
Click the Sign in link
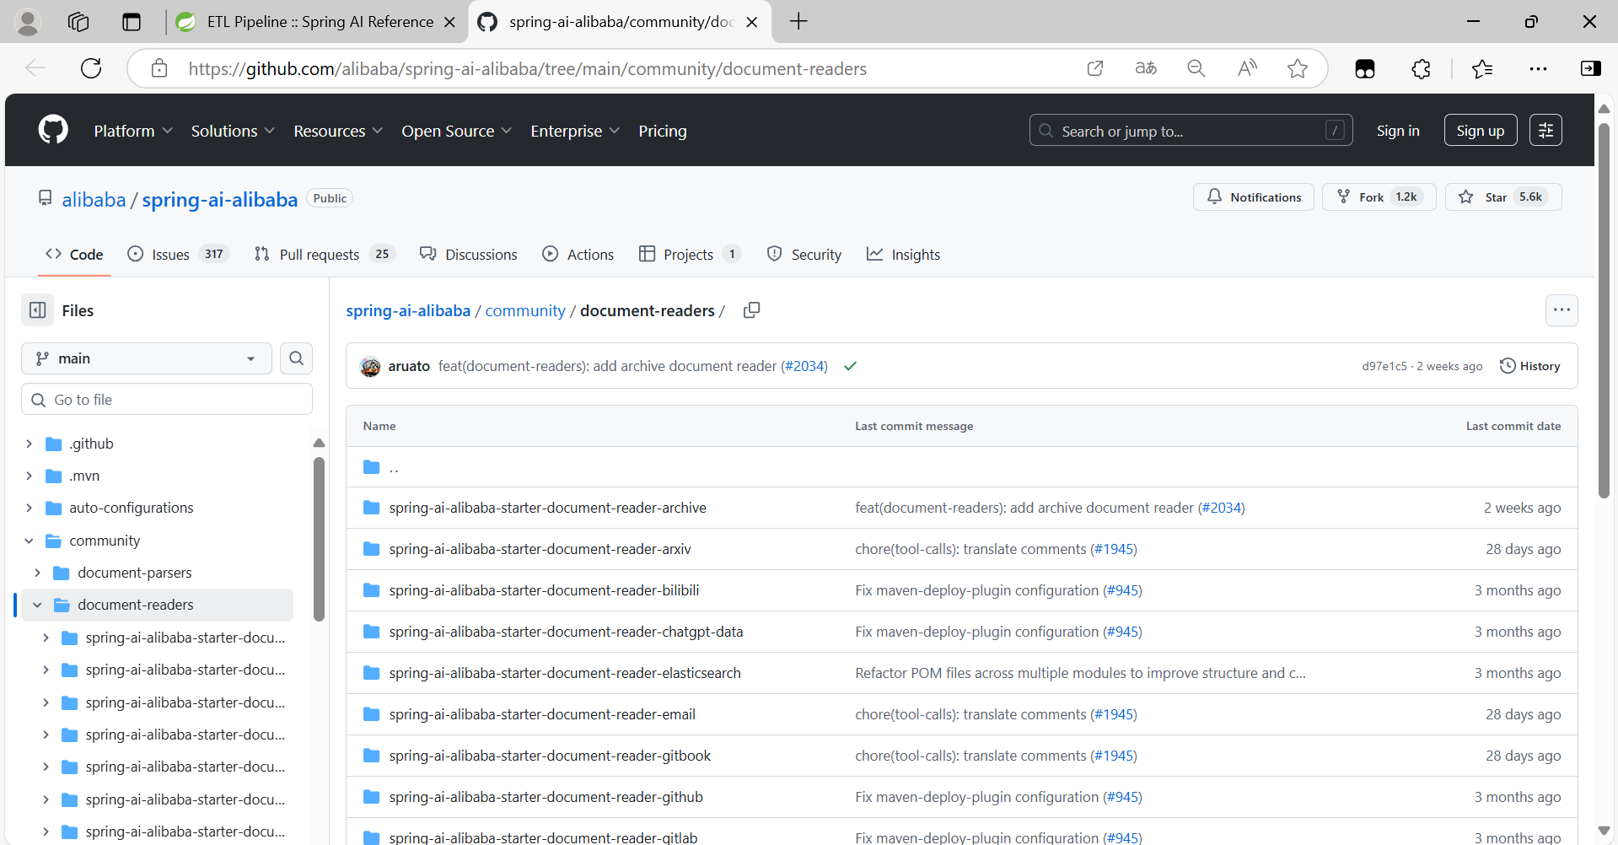pos(1398,131)
